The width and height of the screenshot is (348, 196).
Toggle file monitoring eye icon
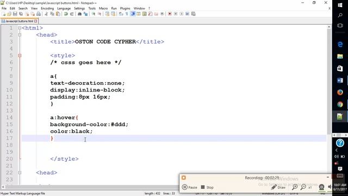(162, 14)
